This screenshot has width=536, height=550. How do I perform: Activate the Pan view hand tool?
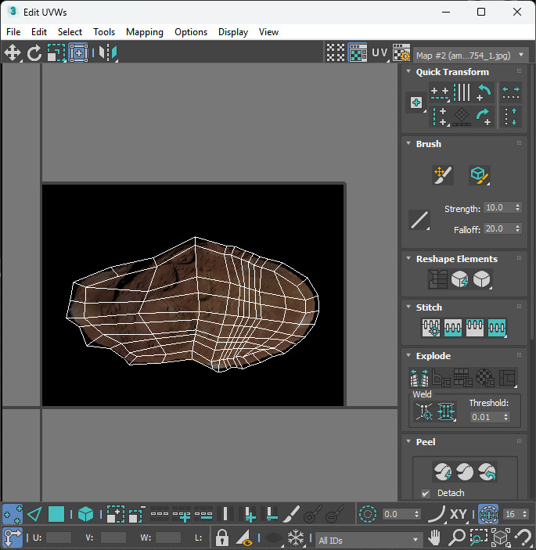[435, 538]
